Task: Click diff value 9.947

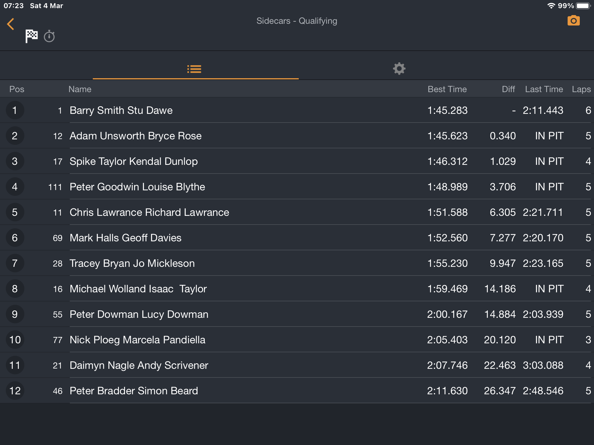Action: click(503, 263)
